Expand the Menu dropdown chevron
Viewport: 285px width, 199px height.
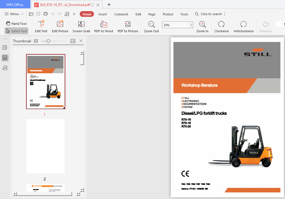[x=22, y=14]
